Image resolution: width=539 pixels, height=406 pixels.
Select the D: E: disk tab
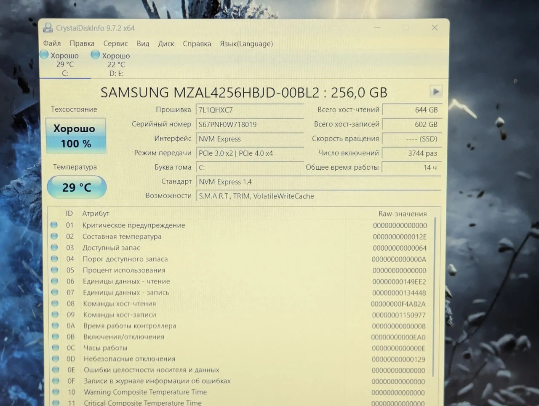click(116, 64)
